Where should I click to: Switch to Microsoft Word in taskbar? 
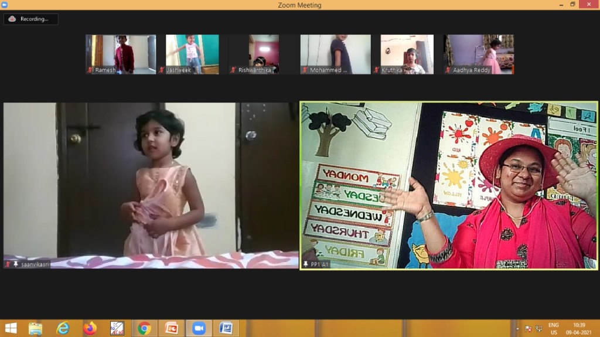[226, 328]
